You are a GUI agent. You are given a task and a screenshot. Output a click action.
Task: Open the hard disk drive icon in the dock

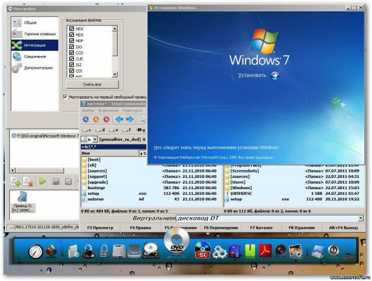tap(151, 251)
